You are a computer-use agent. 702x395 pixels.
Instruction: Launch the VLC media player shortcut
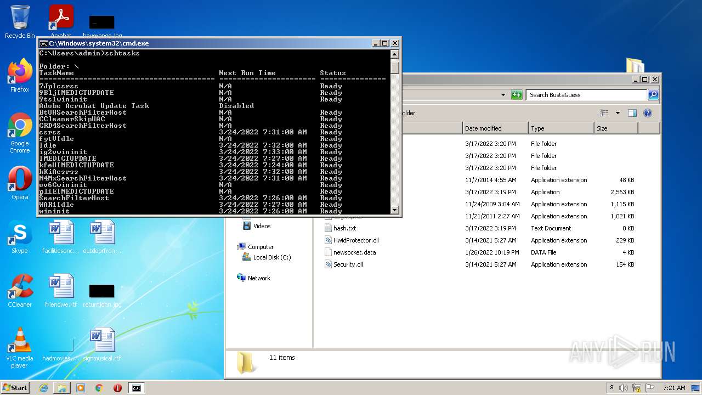tap(20, 348)
